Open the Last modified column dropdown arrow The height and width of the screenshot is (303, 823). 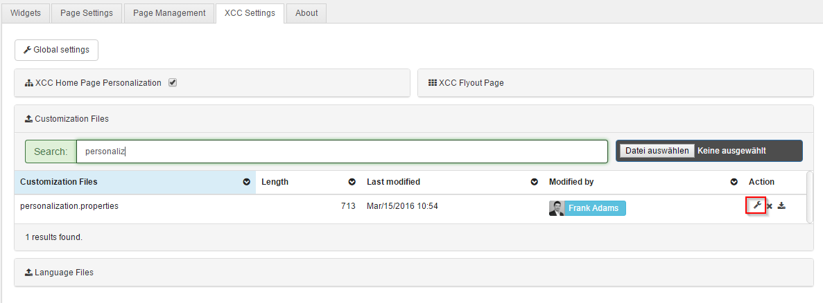(534, 182)
